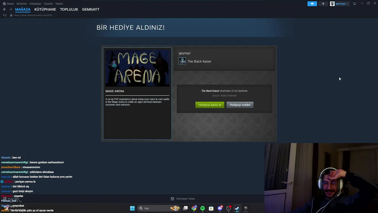
Task: Reload the page with refresh icon
Action: 4,15
